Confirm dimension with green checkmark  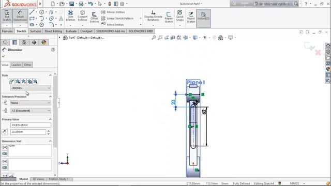pos(3,56)
